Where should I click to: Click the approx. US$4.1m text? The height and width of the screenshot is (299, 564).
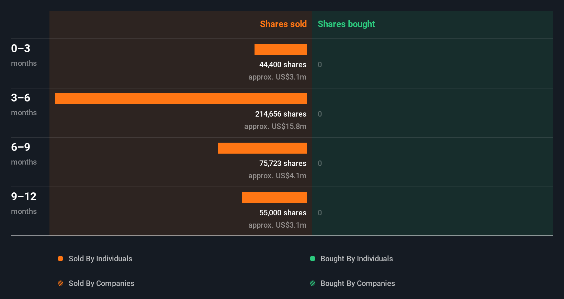point(277,176)
